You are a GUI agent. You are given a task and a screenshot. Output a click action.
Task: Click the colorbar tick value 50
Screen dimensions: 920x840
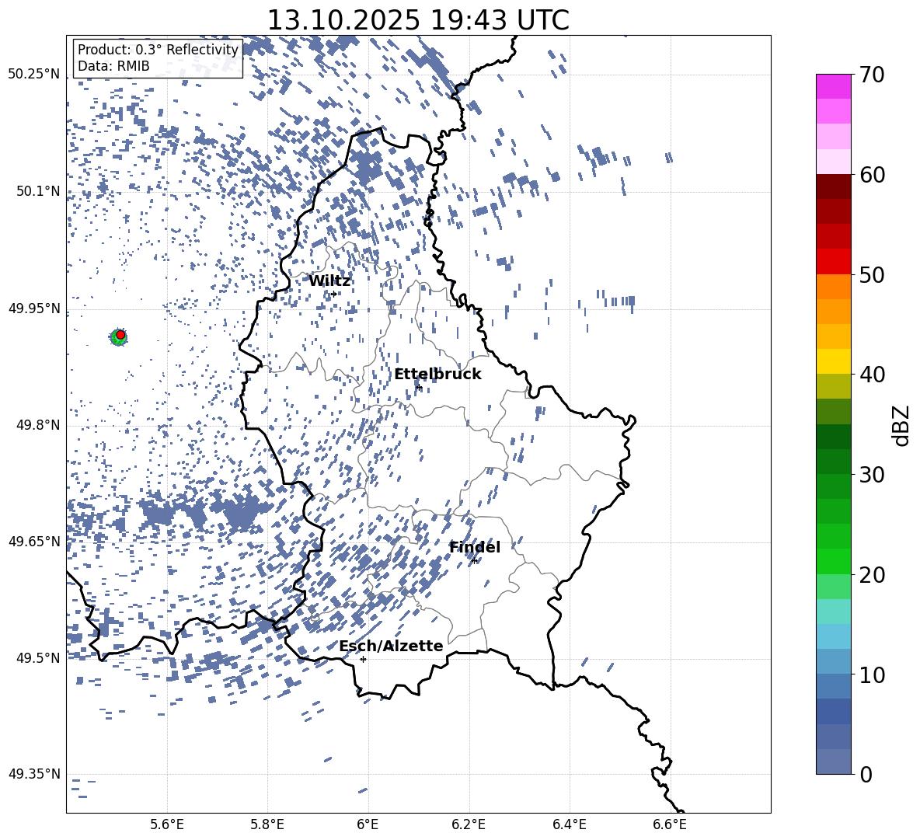point(872,274)
